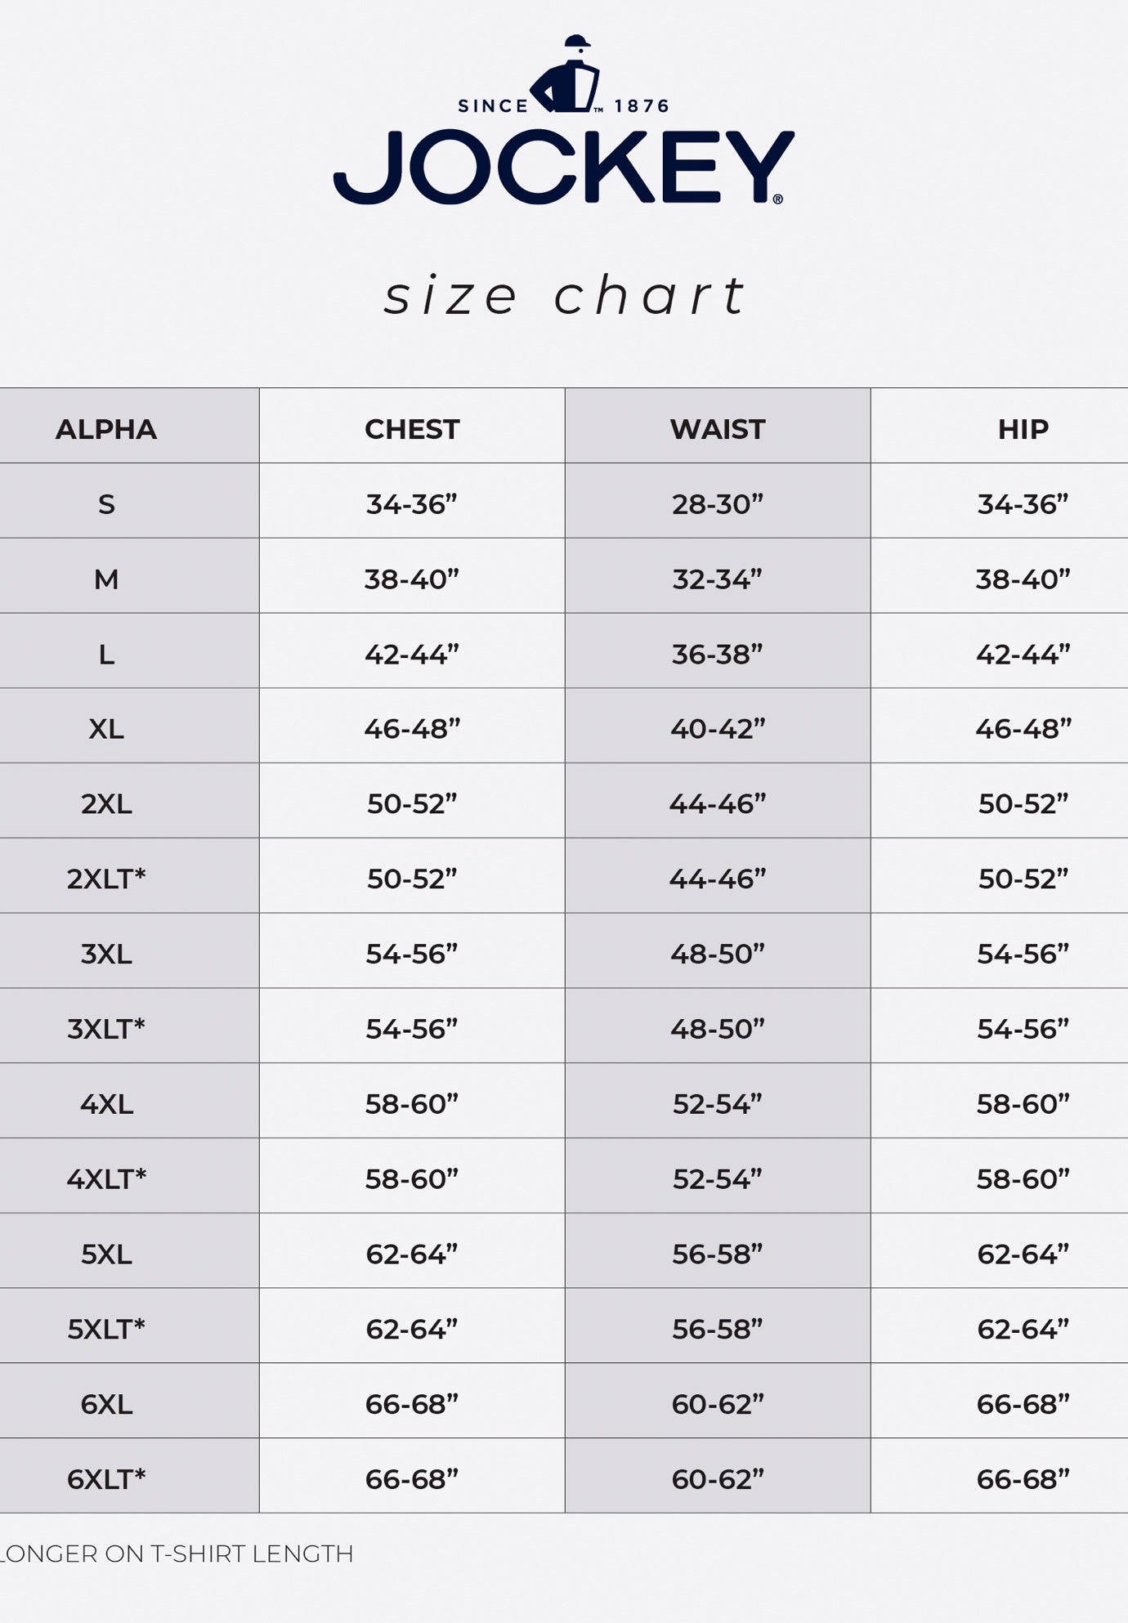Select the WAIST column header
The height and width of the screenshot is (1623, 1128).
pos(718,429)
